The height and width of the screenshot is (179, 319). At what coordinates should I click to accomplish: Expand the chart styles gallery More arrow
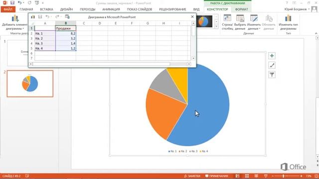coord(216,26)
